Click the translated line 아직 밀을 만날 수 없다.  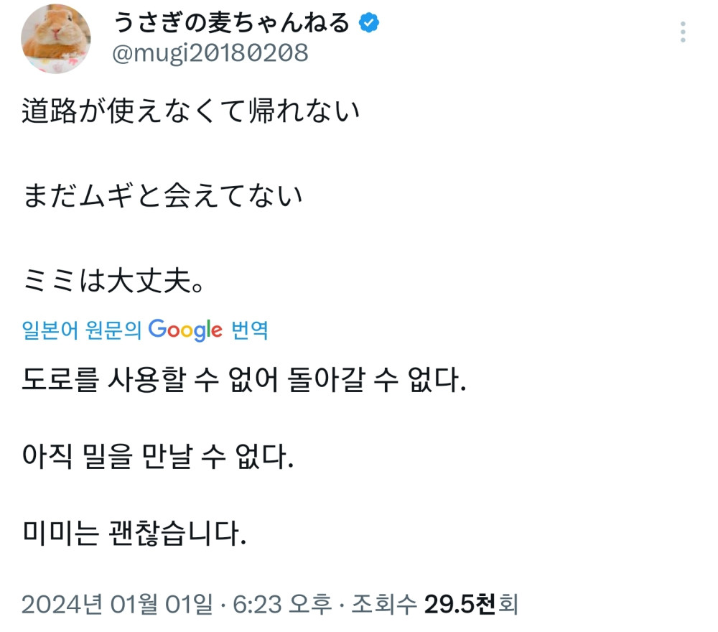click(x=158, y=457)
